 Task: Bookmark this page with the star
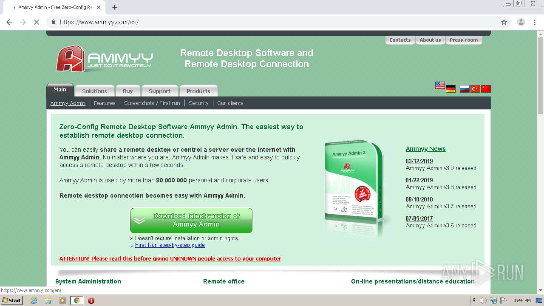pos(504,22)
